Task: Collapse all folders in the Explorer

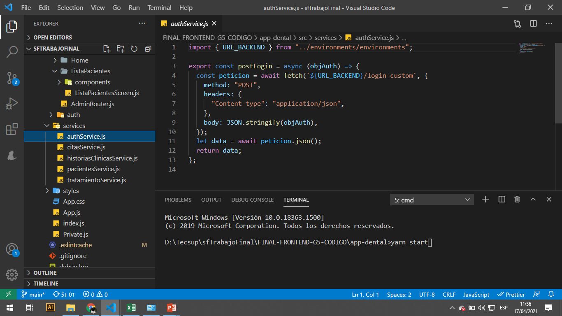Action: 148,49
